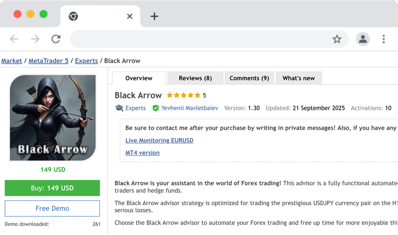
Task: Click the paragraph mentioning USDJPY currency pair
Action: click(256, 207)
